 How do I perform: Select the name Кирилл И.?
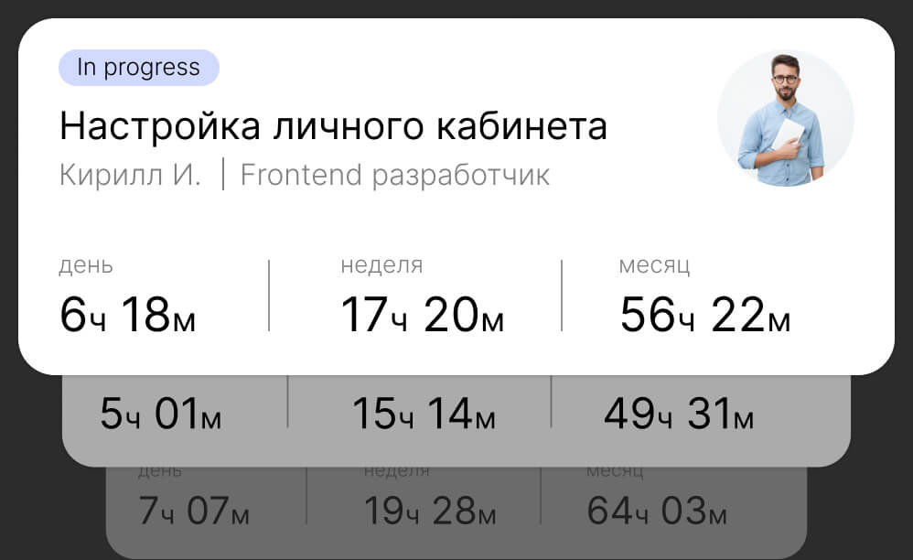(130, 174)
